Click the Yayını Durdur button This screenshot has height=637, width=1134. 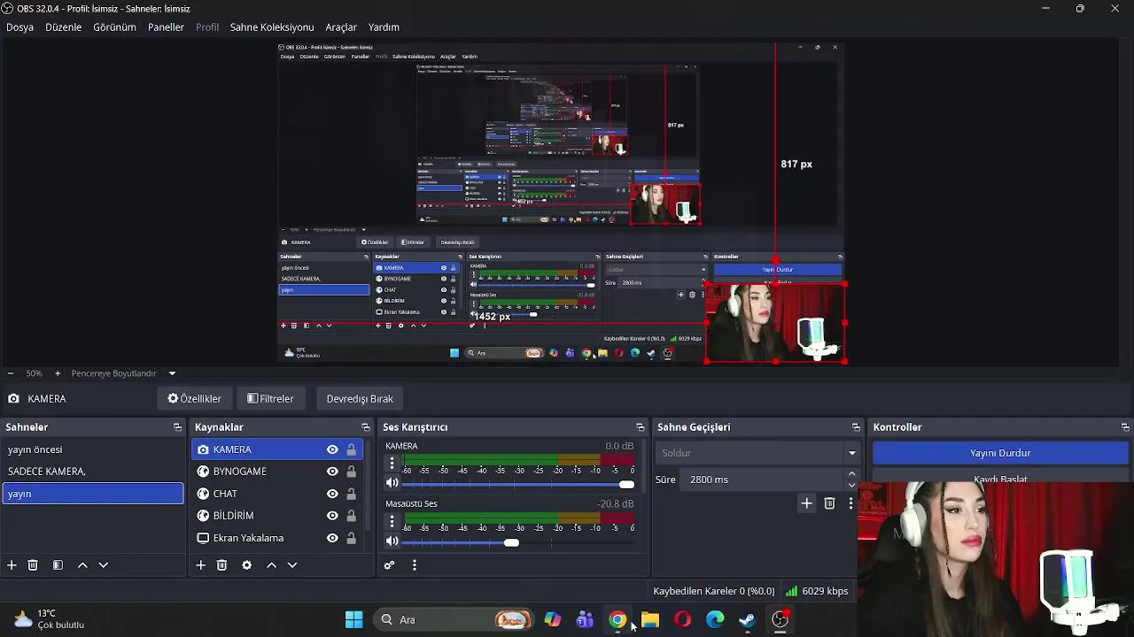point(1000,453)
